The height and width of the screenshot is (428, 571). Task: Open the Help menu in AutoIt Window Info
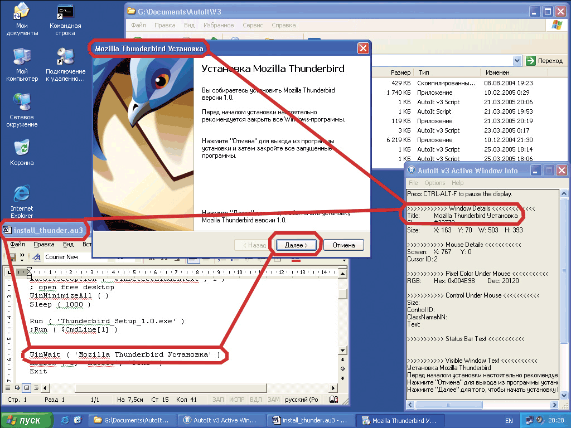click(458, 183)
